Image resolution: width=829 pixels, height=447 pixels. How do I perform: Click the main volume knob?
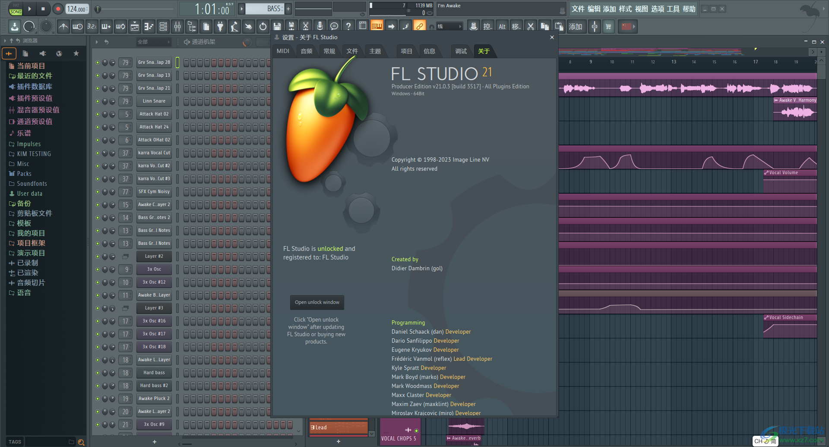[29, 27]
